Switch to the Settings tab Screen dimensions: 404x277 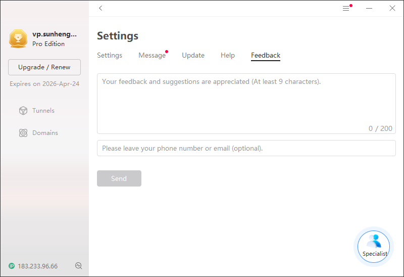click(x=110, y=56)
